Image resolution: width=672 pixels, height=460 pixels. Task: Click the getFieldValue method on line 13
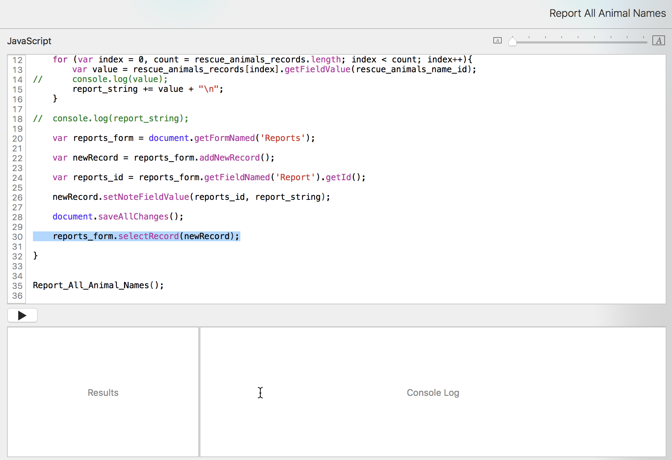pyautogui.click(x=317, y=69)
